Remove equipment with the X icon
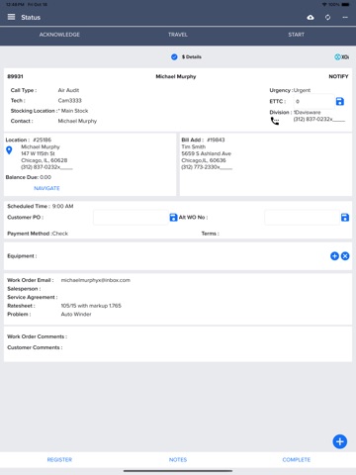 coord(345,256)
